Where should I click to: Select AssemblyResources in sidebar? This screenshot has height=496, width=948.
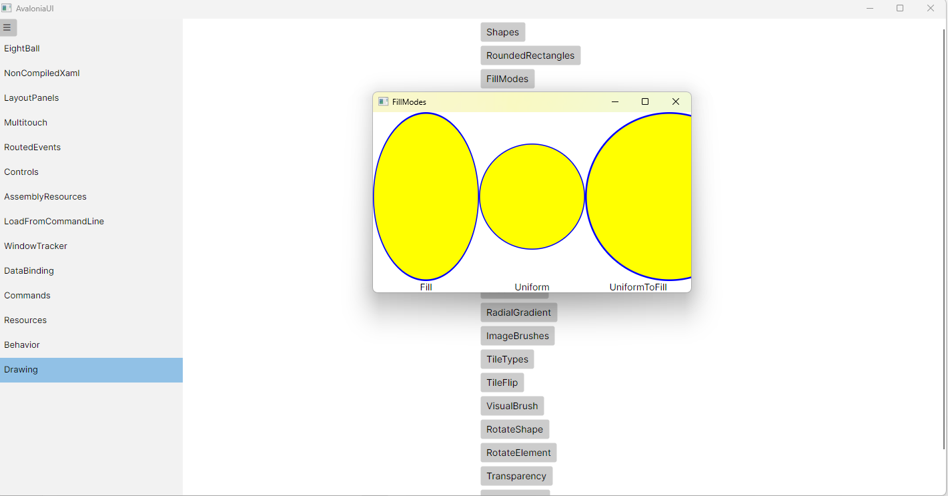coord(91,197)
